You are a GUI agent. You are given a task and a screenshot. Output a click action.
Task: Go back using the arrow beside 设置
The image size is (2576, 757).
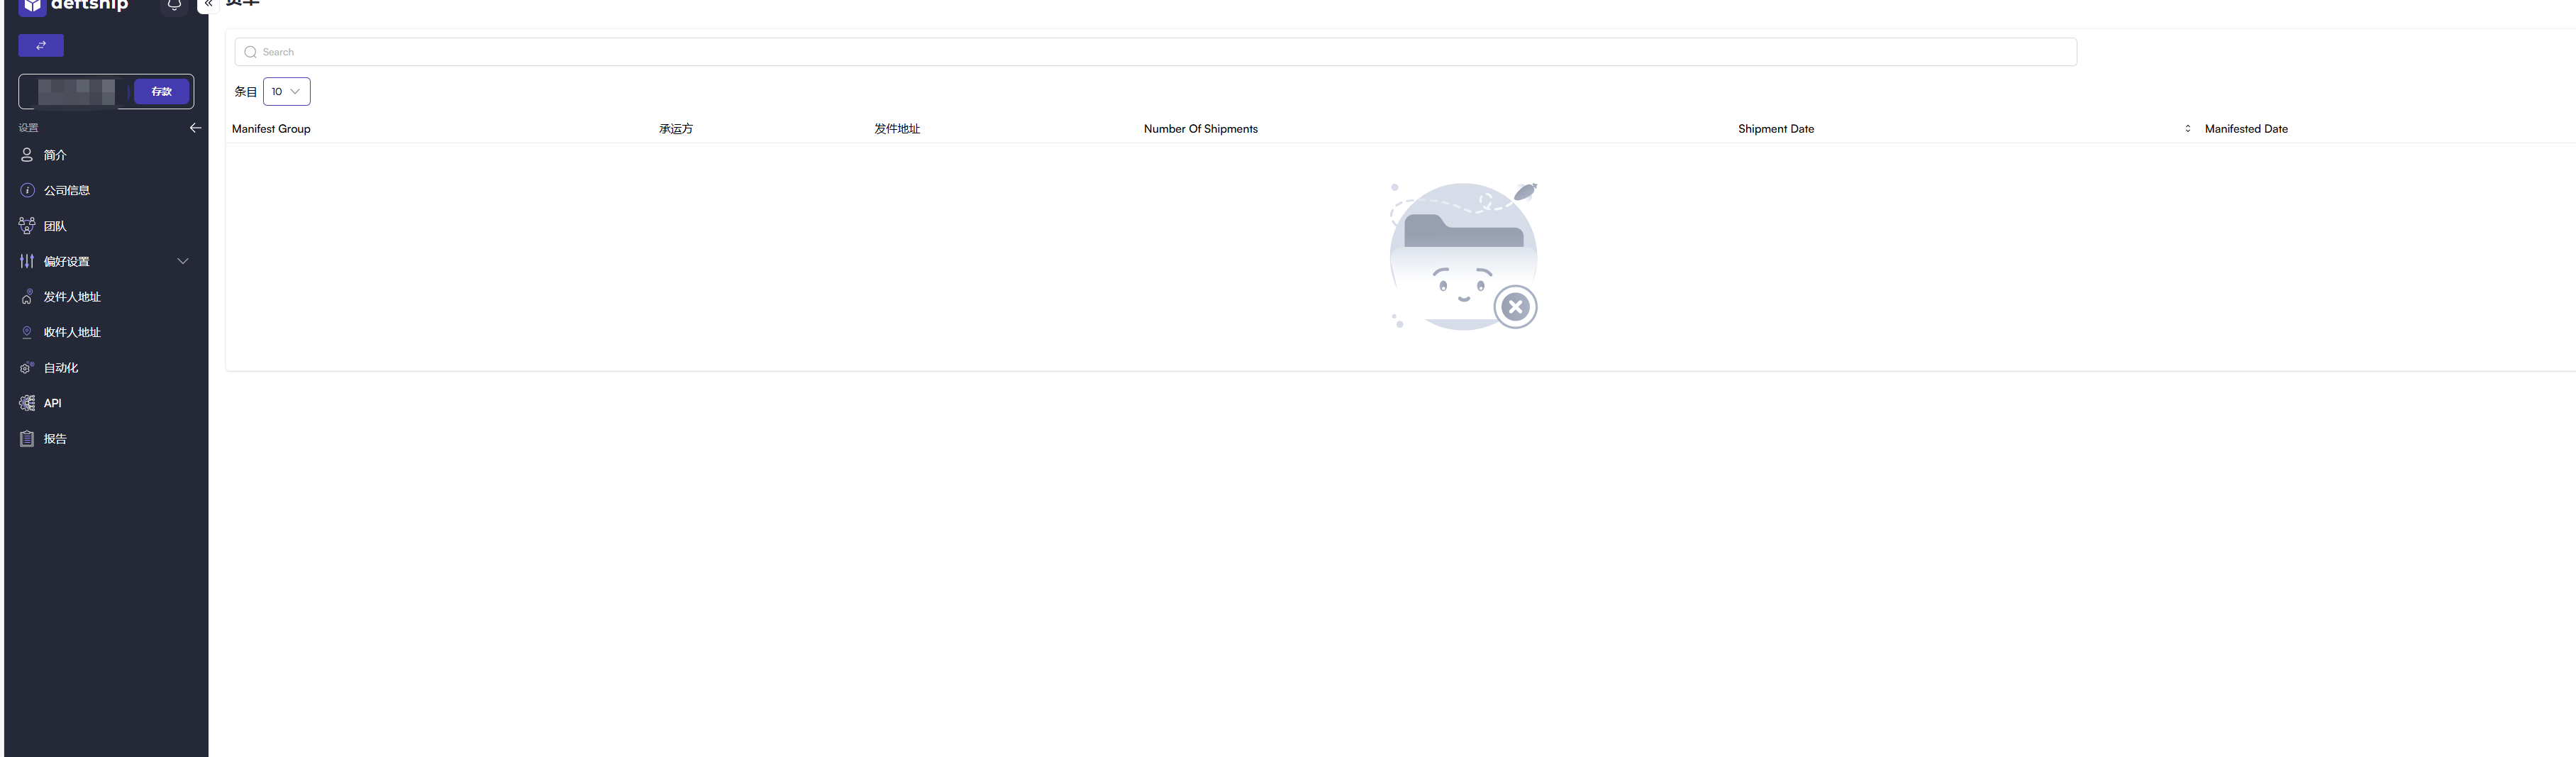coord(195,128)
